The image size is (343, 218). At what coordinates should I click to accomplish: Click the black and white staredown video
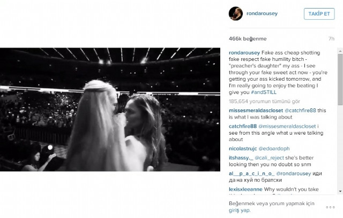pyautogui.click(x=110, y=110)
